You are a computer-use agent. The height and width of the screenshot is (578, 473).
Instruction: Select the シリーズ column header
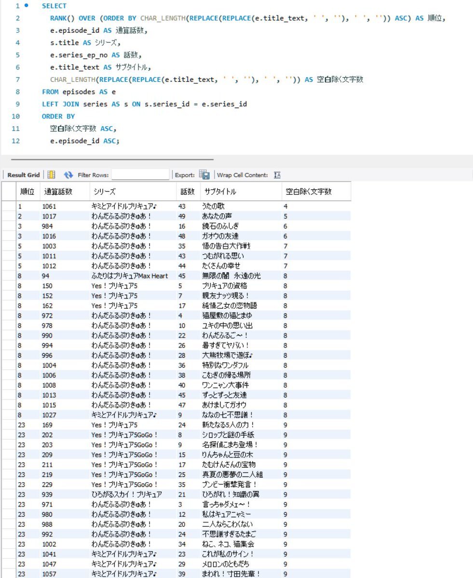pos(105,191)
